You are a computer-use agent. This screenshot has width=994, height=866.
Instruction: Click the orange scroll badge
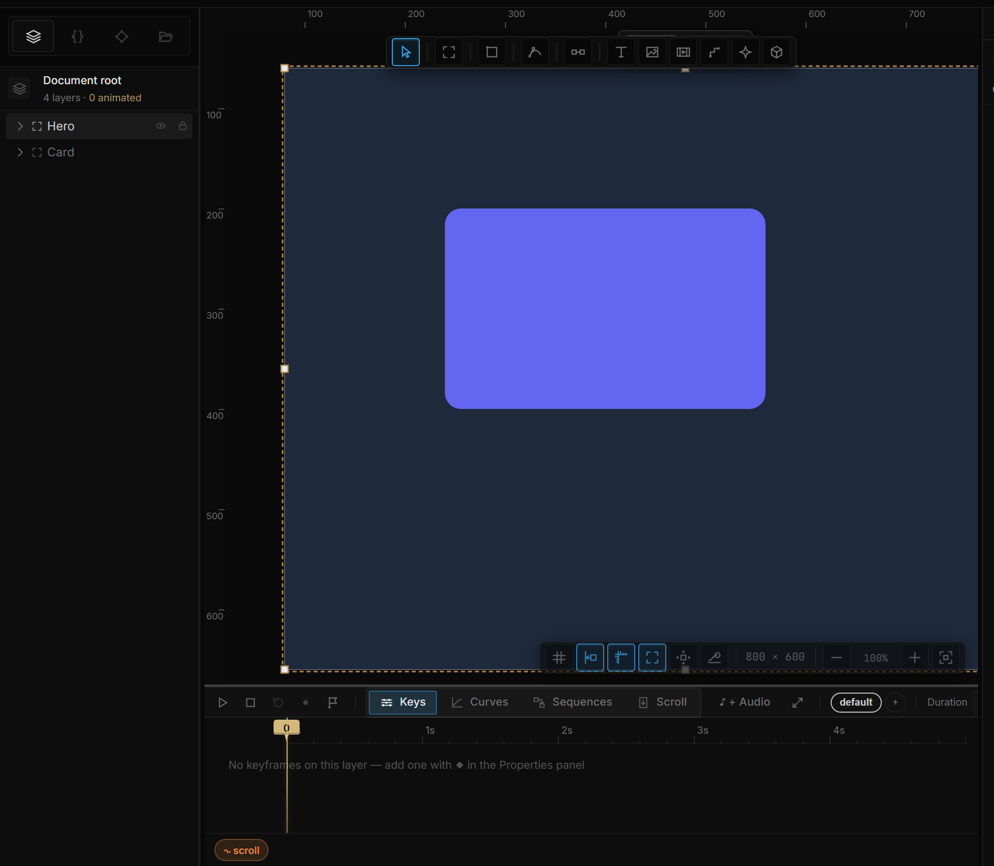pos(241,850)
